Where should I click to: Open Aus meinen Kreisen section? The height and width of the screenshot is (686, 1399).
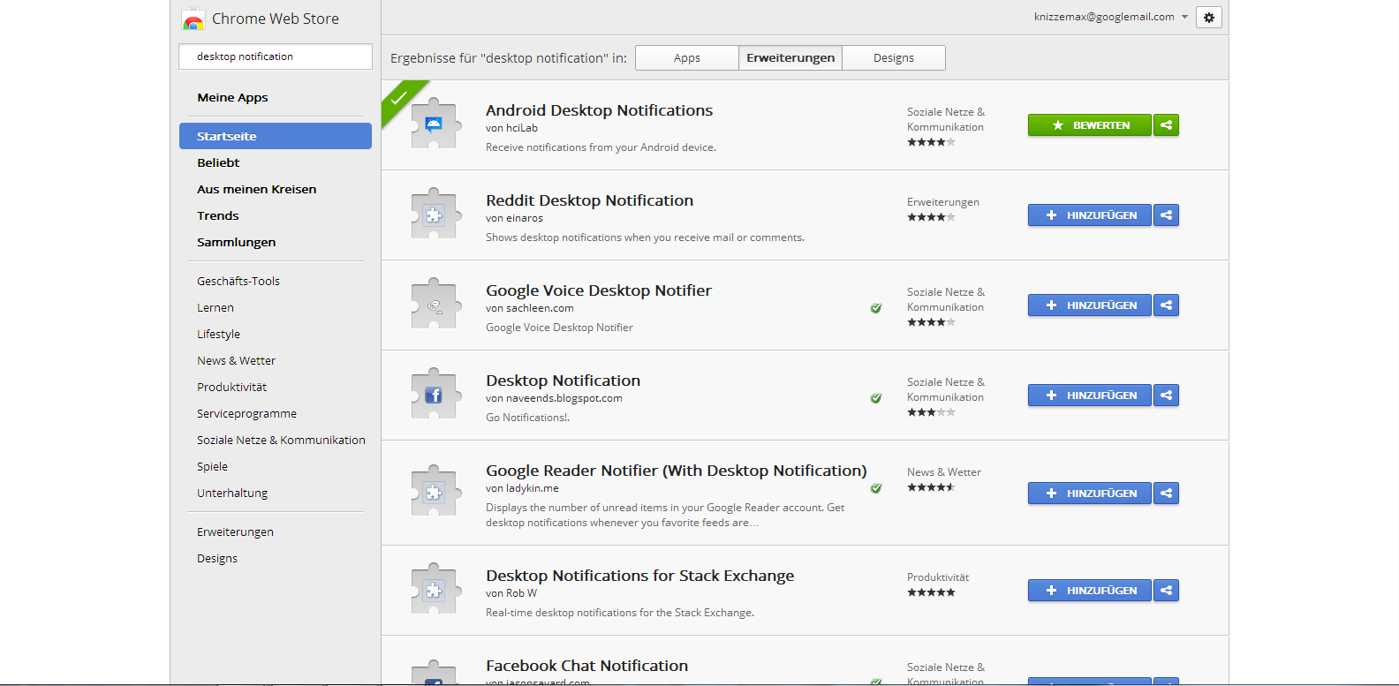[256, 189]
